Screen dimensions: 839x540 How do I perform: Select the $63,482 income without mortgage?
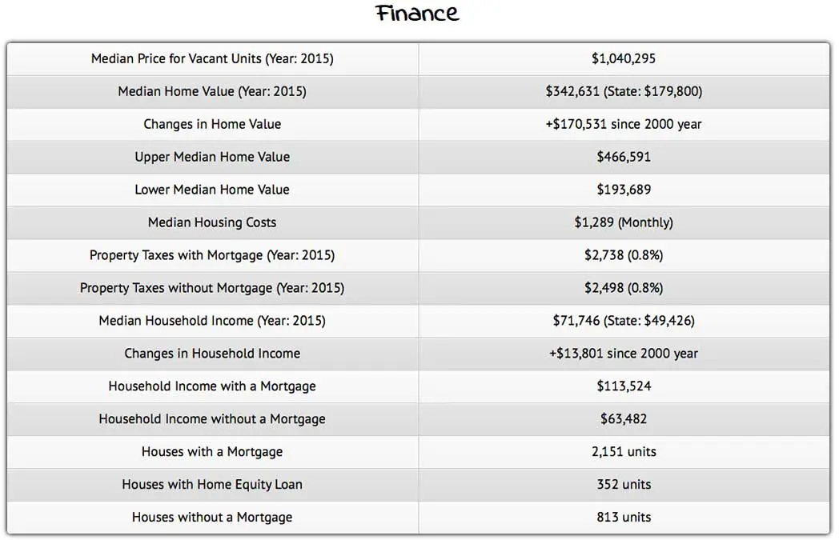624,419
